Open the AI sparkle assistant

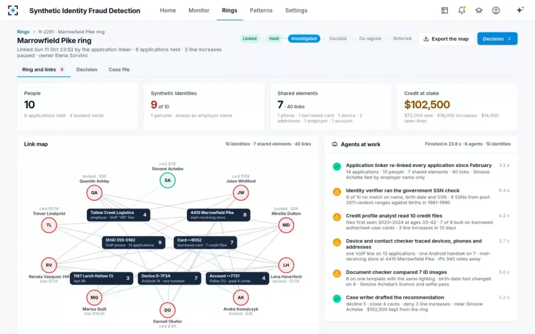[520, 10]
